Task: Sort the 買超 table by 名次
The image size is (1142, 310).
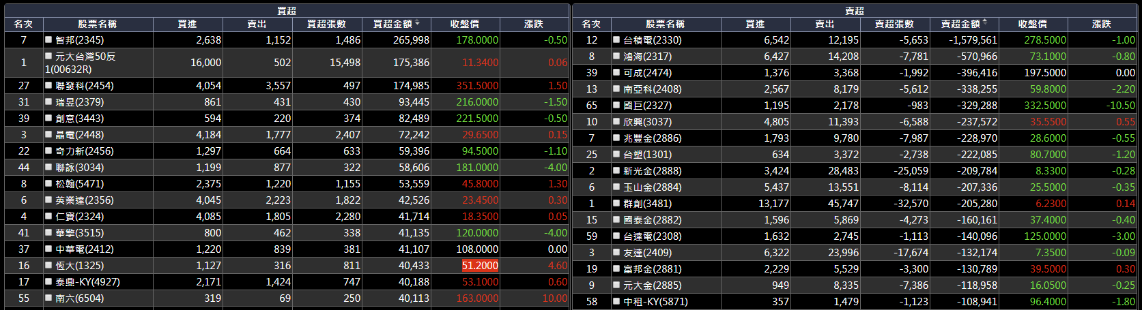Action: (x=23, y=24)
